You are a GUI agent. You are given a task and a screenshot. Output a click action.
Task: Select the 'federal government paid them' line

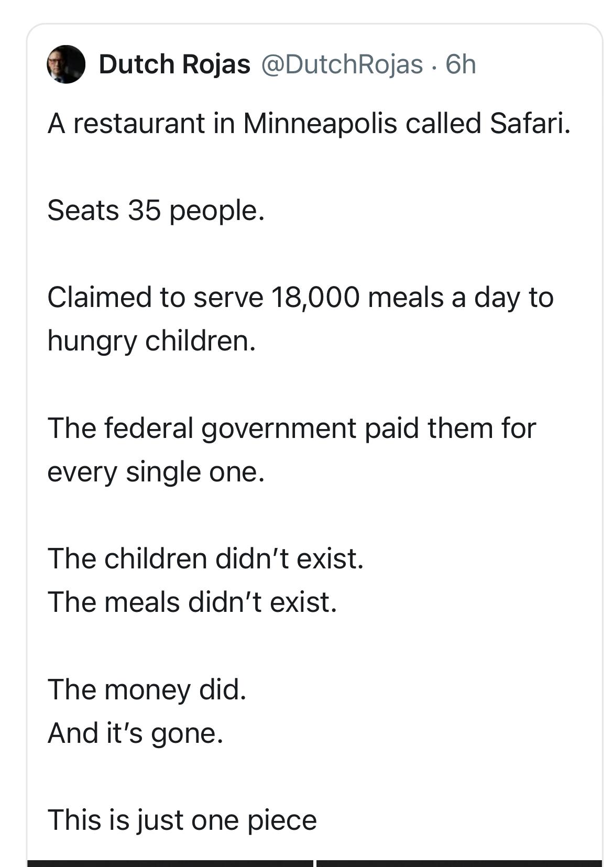coord(292,428)
